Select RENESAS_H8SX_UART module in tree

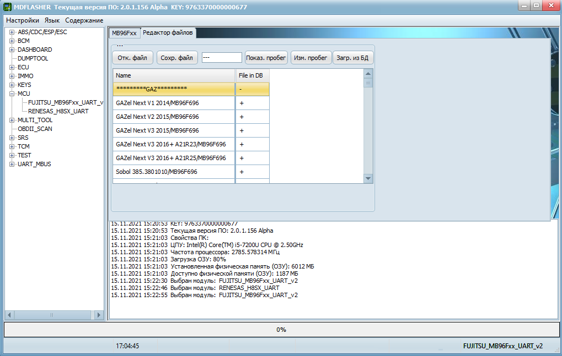point(58,111)
